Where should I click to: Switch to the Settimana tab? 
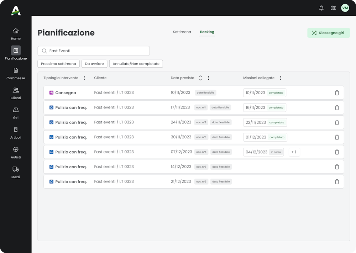tap(182, 32)
